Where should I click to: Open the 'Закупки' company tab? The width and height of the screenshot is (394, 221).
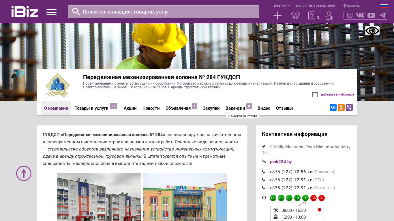211,108
